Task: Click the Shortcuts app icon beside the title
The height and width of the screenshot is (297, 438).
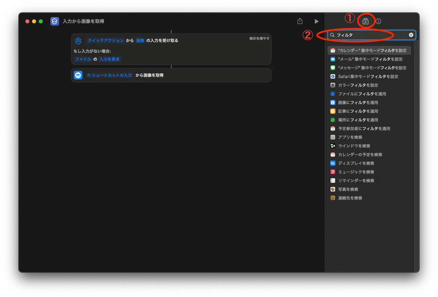Action: point(54,21)
